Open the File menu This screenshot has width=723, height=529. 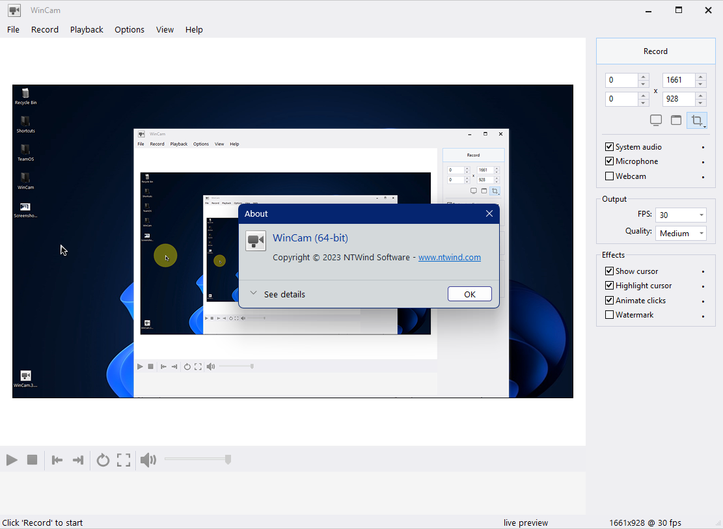pos(14,29)
